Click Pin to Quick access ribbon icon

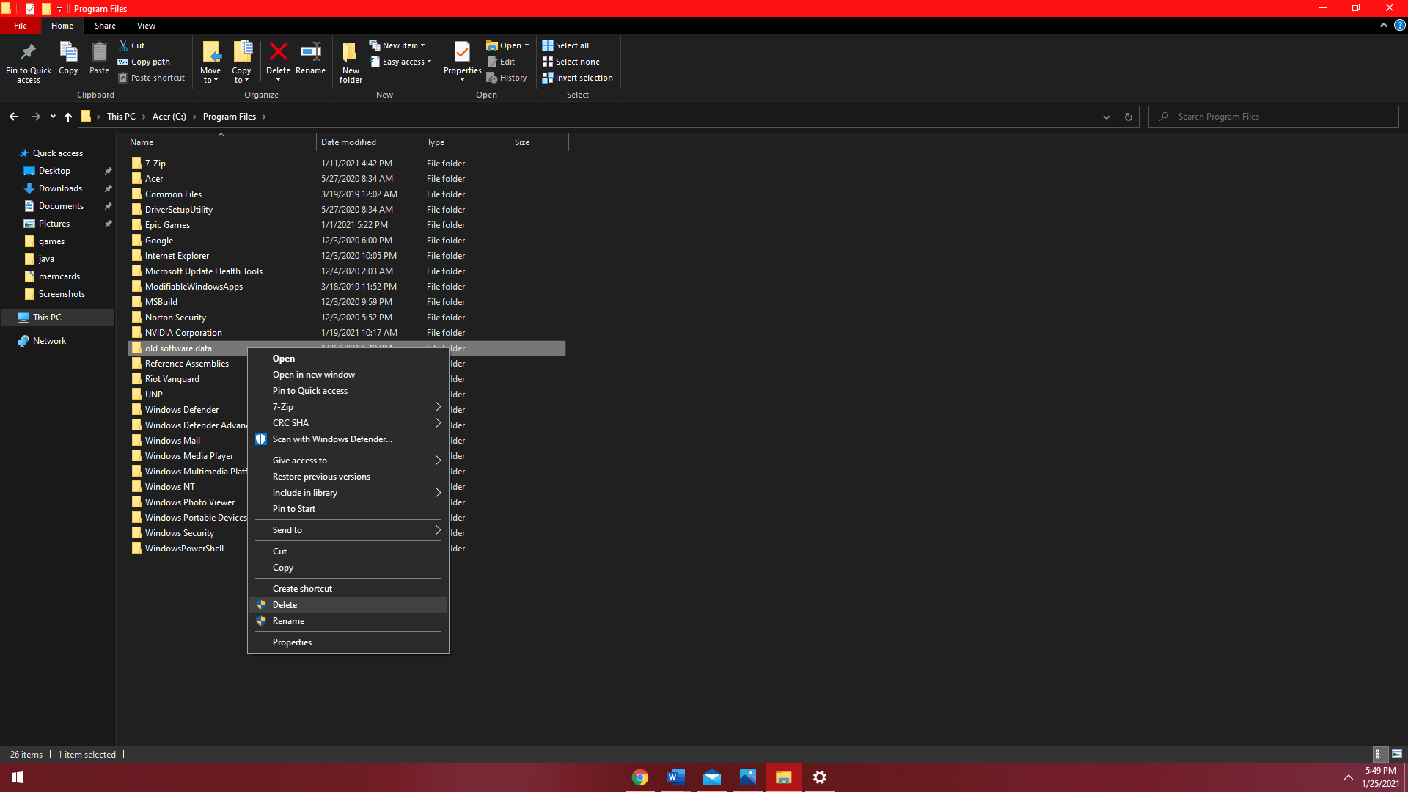29,62
